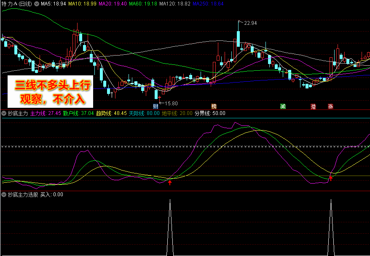Click the 财 event marker icon
This screenshot has height=256, width=370.
click(x=156, y=106)
